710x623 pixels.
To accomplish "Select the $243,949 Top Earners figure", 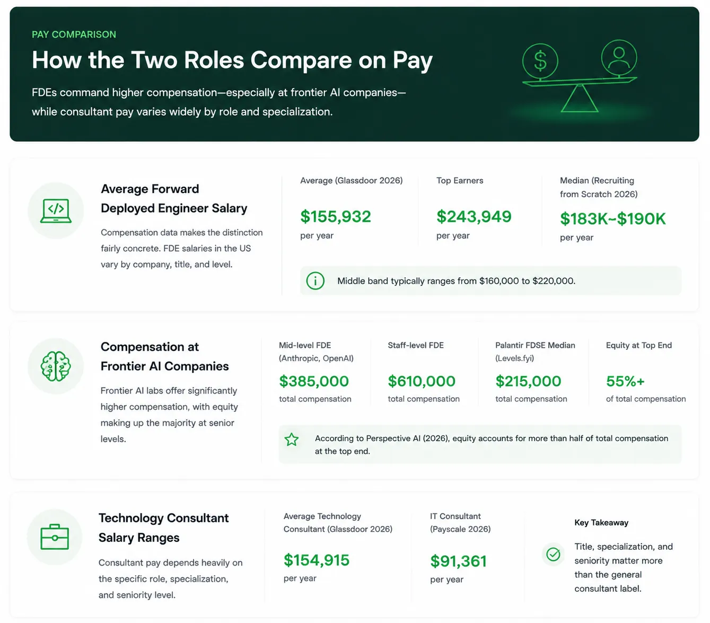I will click(474, 216).
